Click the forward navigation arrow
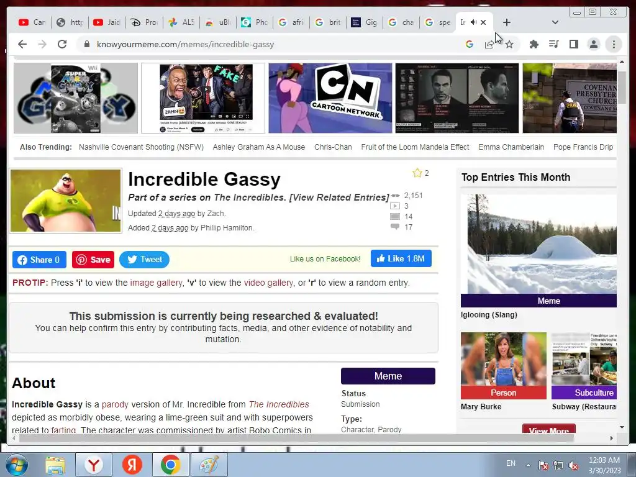 (42, 44)
